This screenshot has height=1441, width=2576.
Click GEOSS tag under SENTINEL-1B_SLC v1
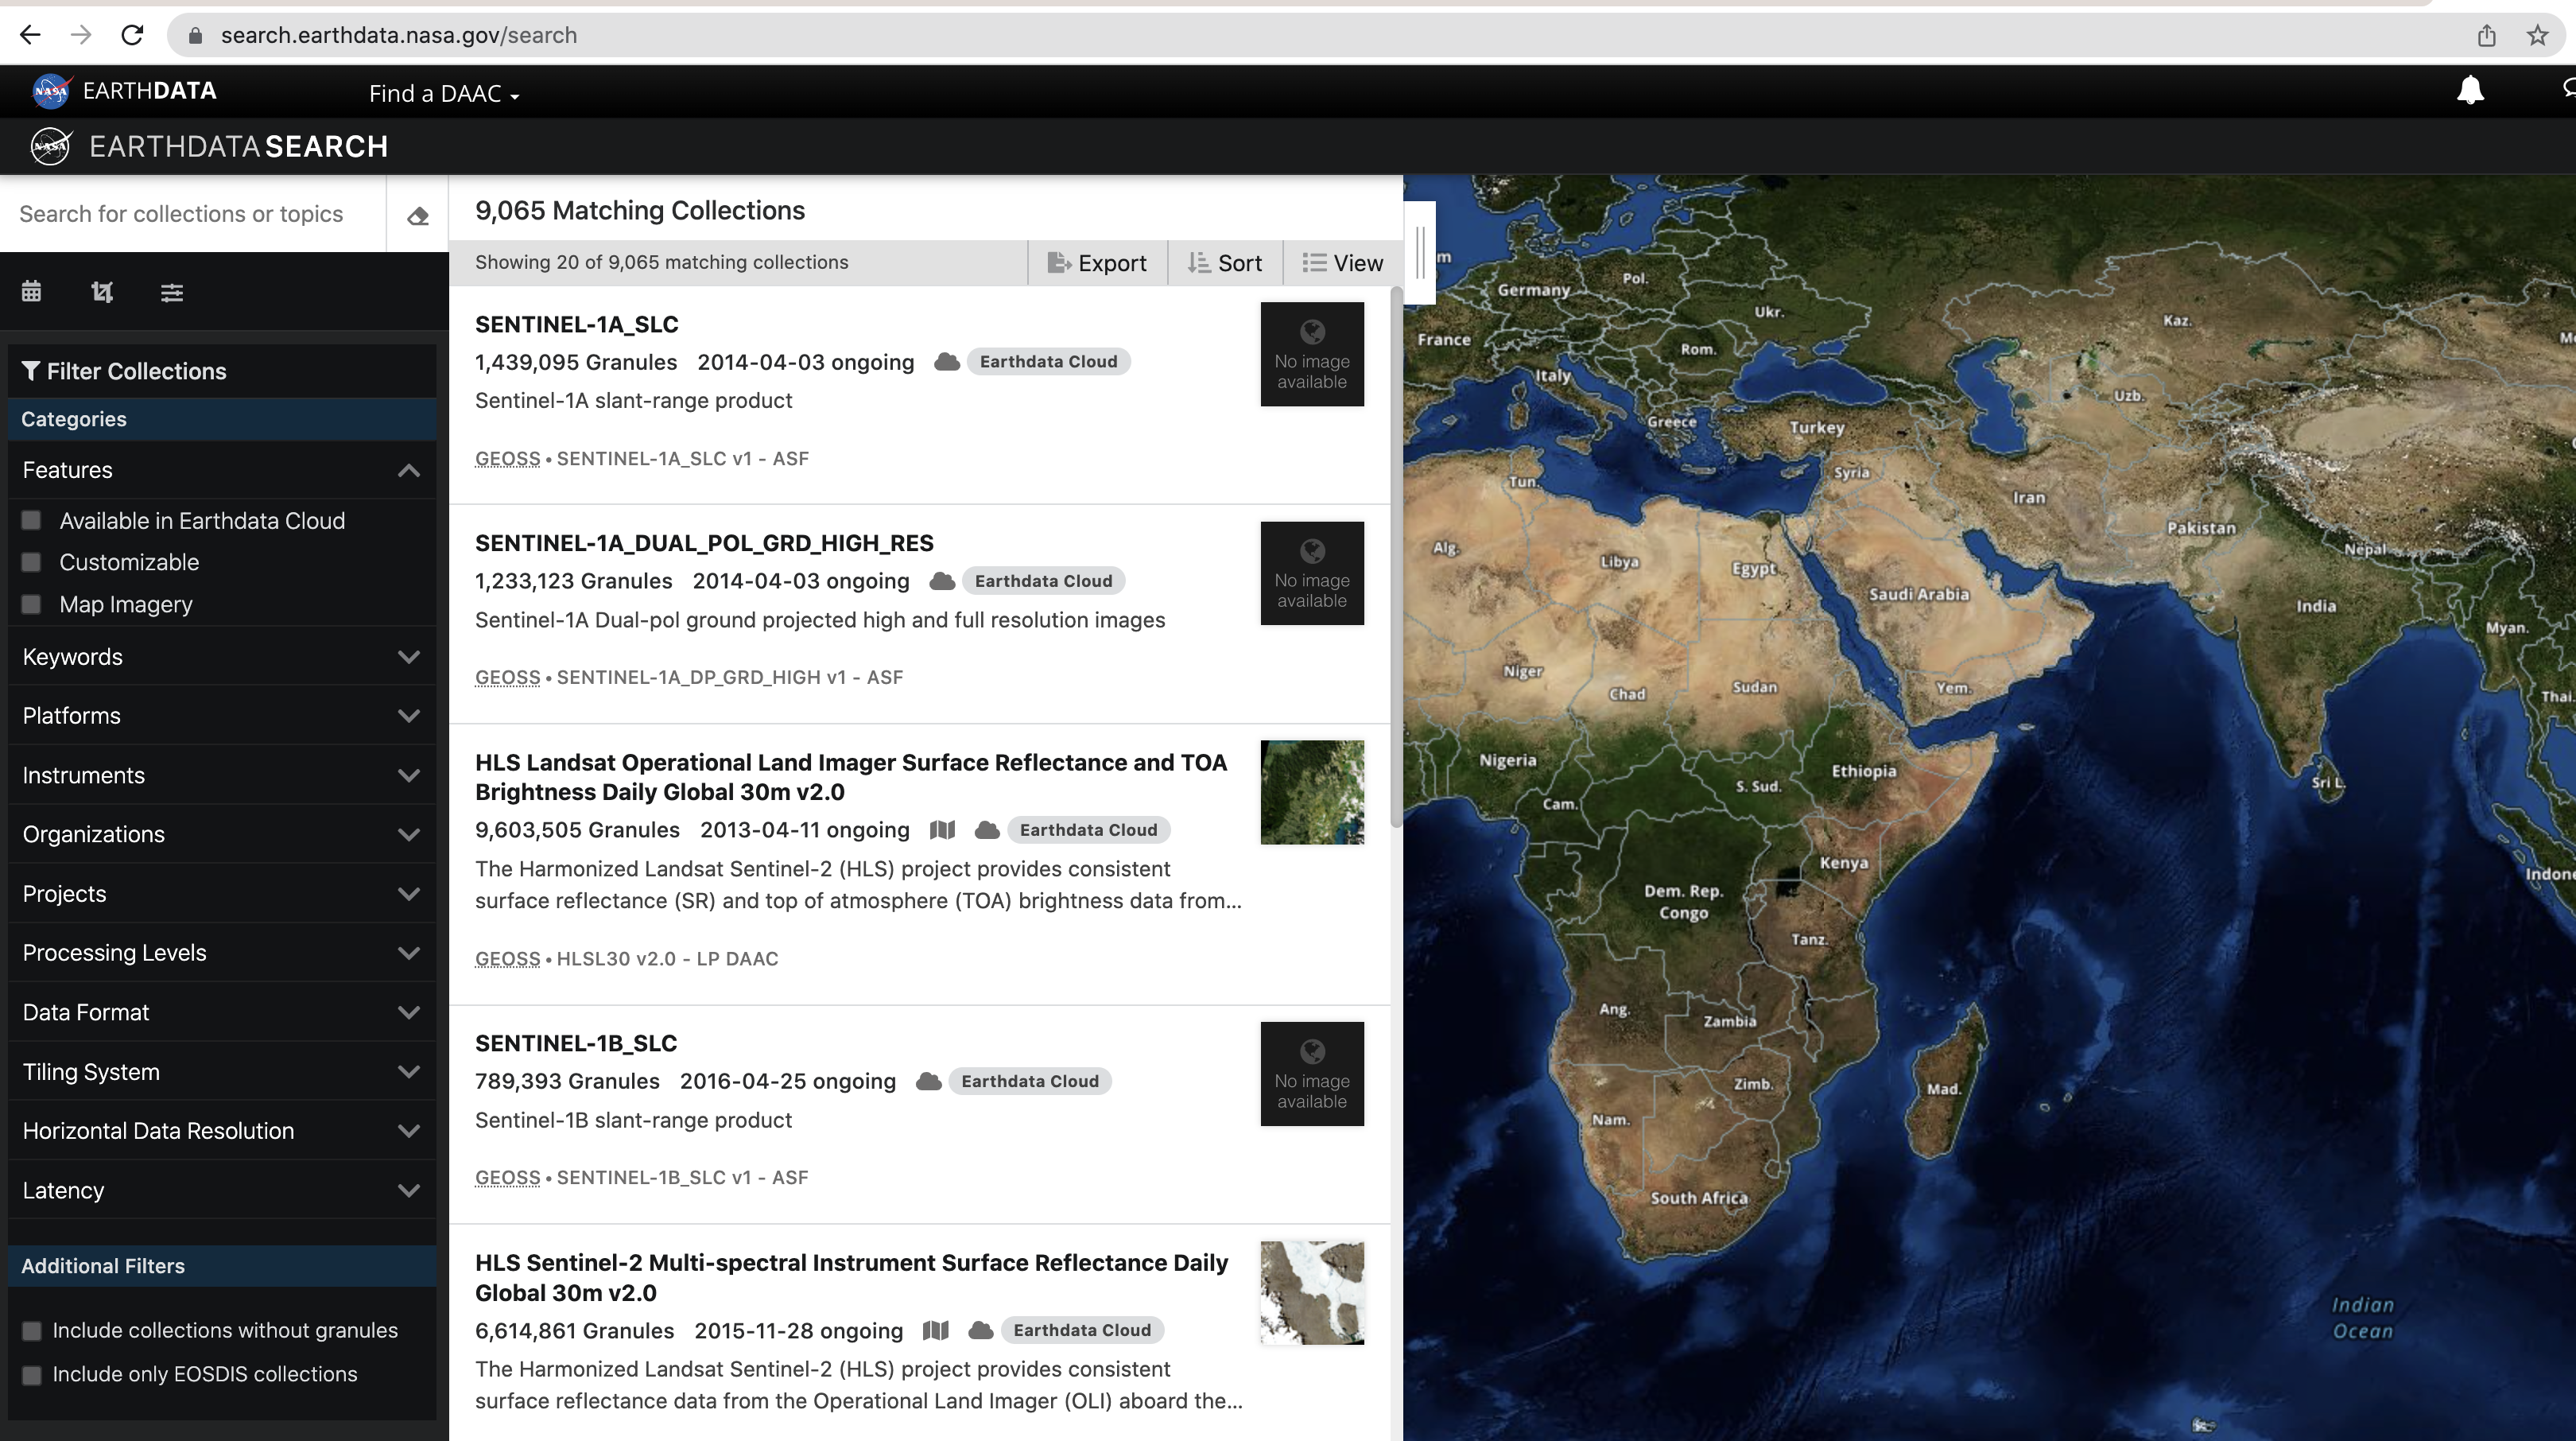coord(507,1178)
